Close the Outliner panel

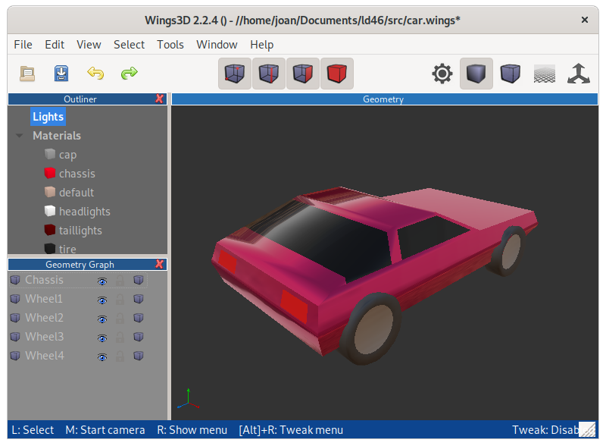coord(159,99)
